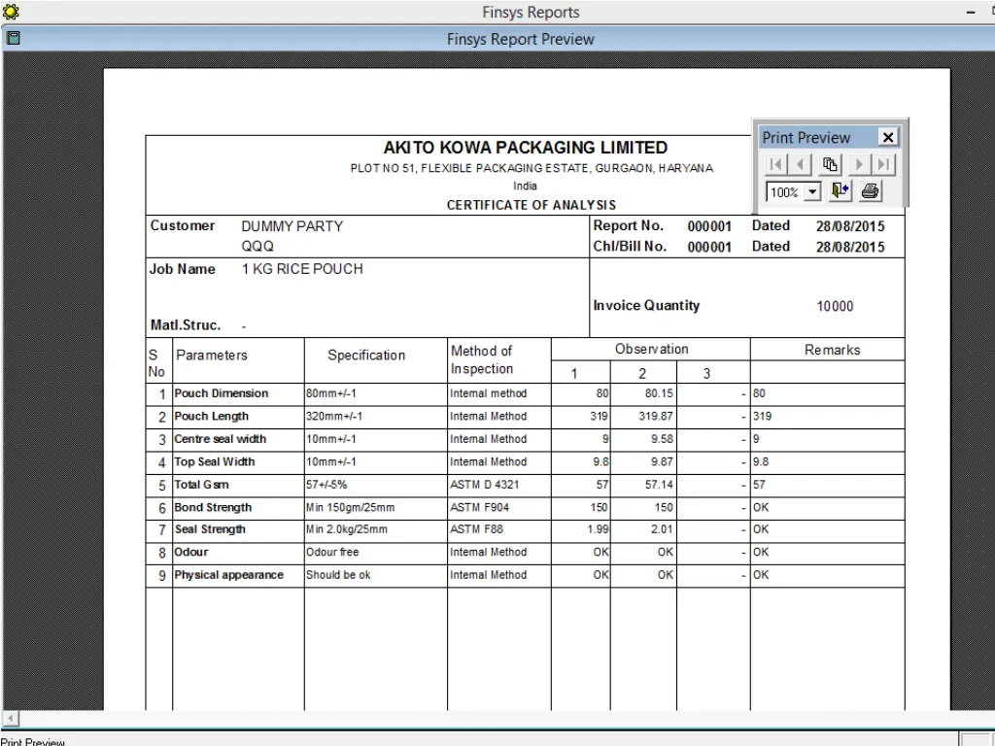Image resolution: width=995 pixels, height=746 pixels.
Task: Close the Print Preview floating toolbar
Action: [x=888, y=137]
